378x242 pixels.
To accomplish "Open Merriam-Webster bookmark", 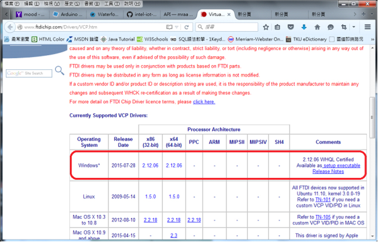I will (256, 39).
